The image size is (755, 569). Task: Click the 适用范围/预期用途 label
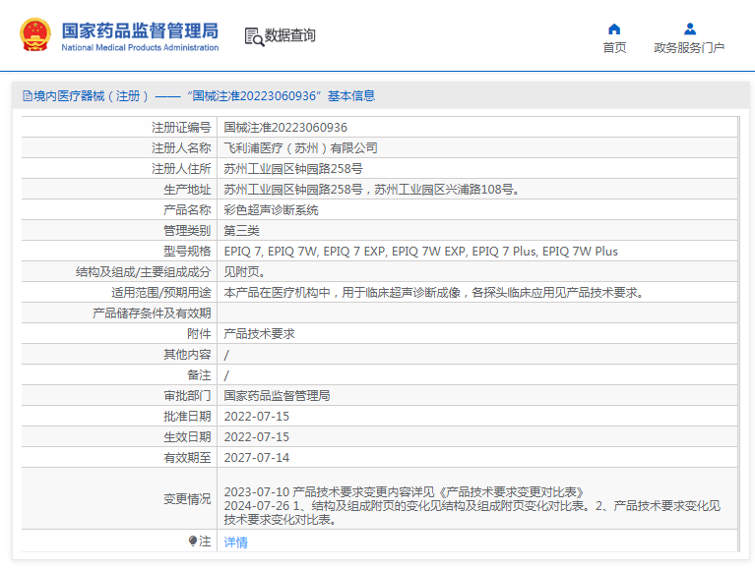coord(160,293)
